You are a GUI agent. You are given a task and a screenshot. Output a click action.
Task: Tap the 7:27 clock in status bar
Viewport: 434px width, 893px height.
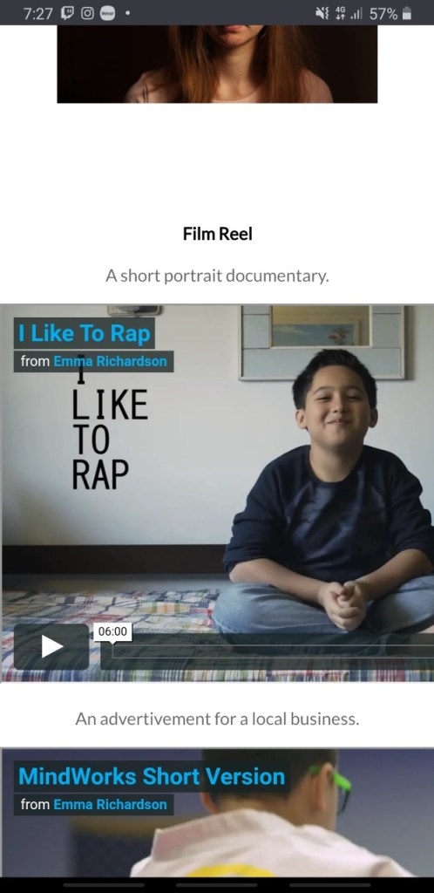coord(37,13)
